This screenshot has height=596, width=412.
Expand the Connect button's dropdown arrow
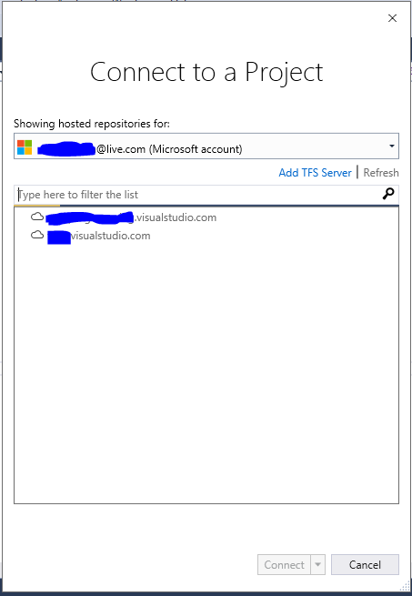click(x=317, y=564)
